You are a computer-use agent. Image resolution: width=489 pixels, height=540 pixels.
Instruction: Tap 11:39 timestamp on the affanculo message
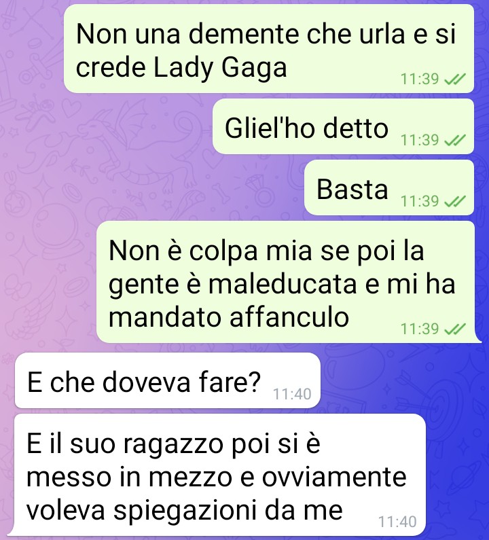(x=420, y=329)
